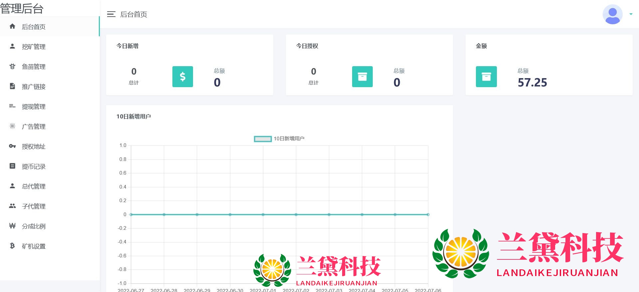Viewport: 639px width, 292px height.
Task: Open 挖矿管理 menu item
Action: pyautogui.click(x=34, y=47)
